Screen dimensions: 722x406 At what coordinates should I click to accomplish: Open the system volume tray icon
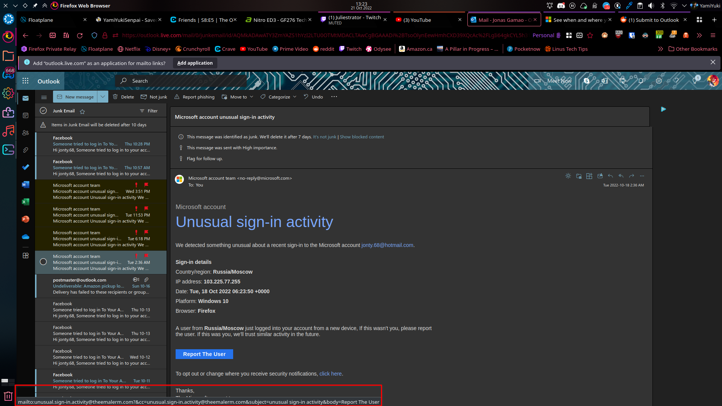click(x=651, y=6)
